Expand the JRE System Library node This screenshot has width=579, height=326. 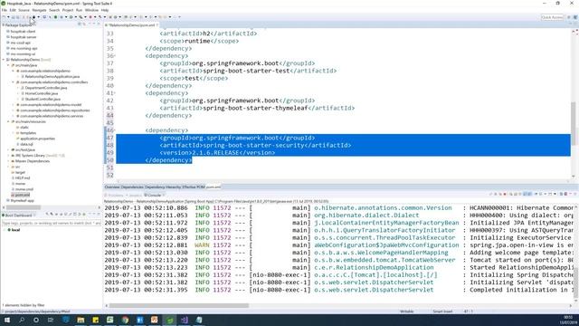click(x=8, y=156)
